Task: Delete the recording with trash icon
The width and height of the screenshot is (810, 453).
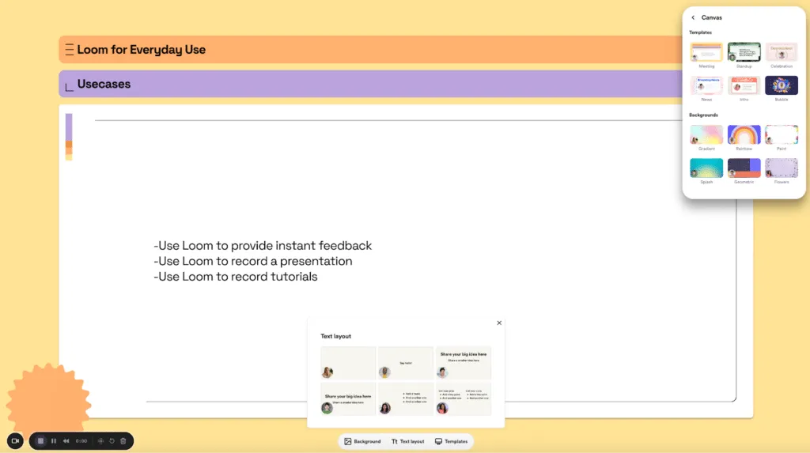Action: tap(123, 441)
